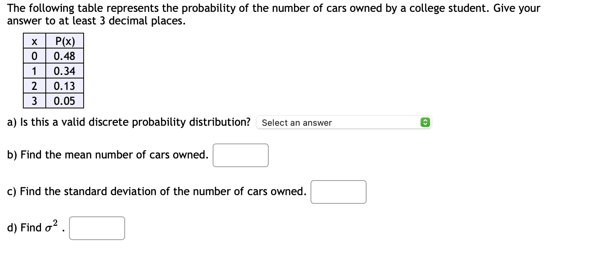Select the probability value 0.13
Viewport: 595px width, 257px height.
(x=65, y=86)
